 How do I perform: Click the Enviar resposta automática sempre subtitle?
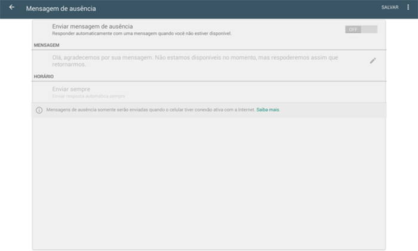88,96
